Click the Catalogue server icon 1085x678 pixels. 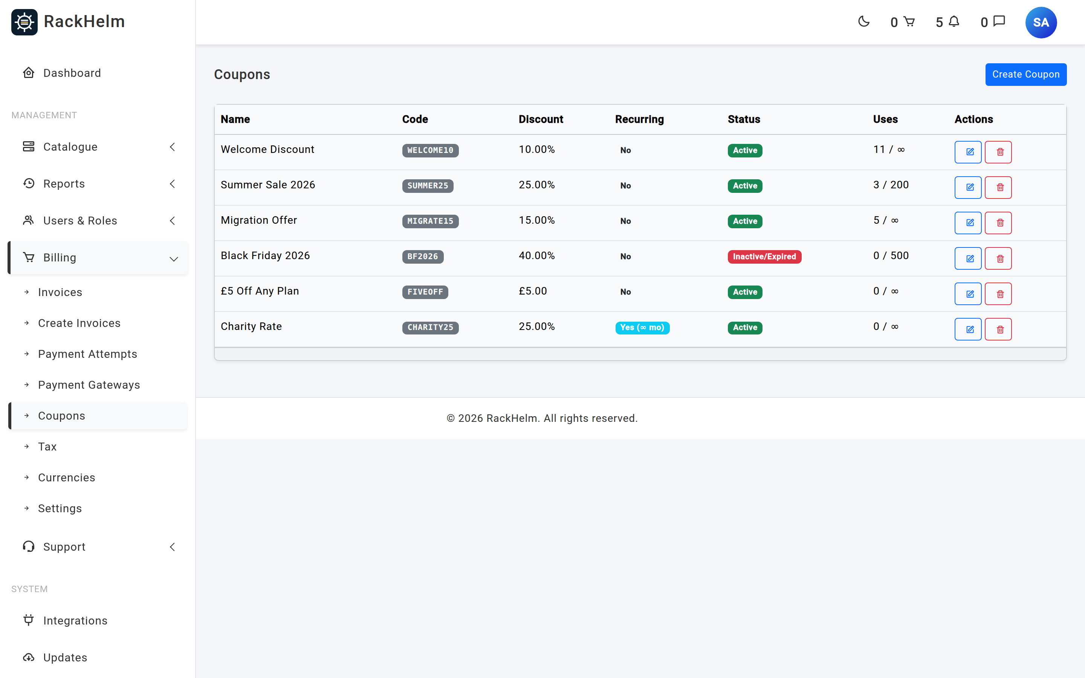click(29, 147)
